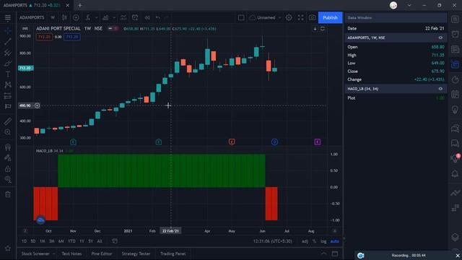Open the notifications bell panel
The height and width of the screenshot is (260, 462).
455,173
